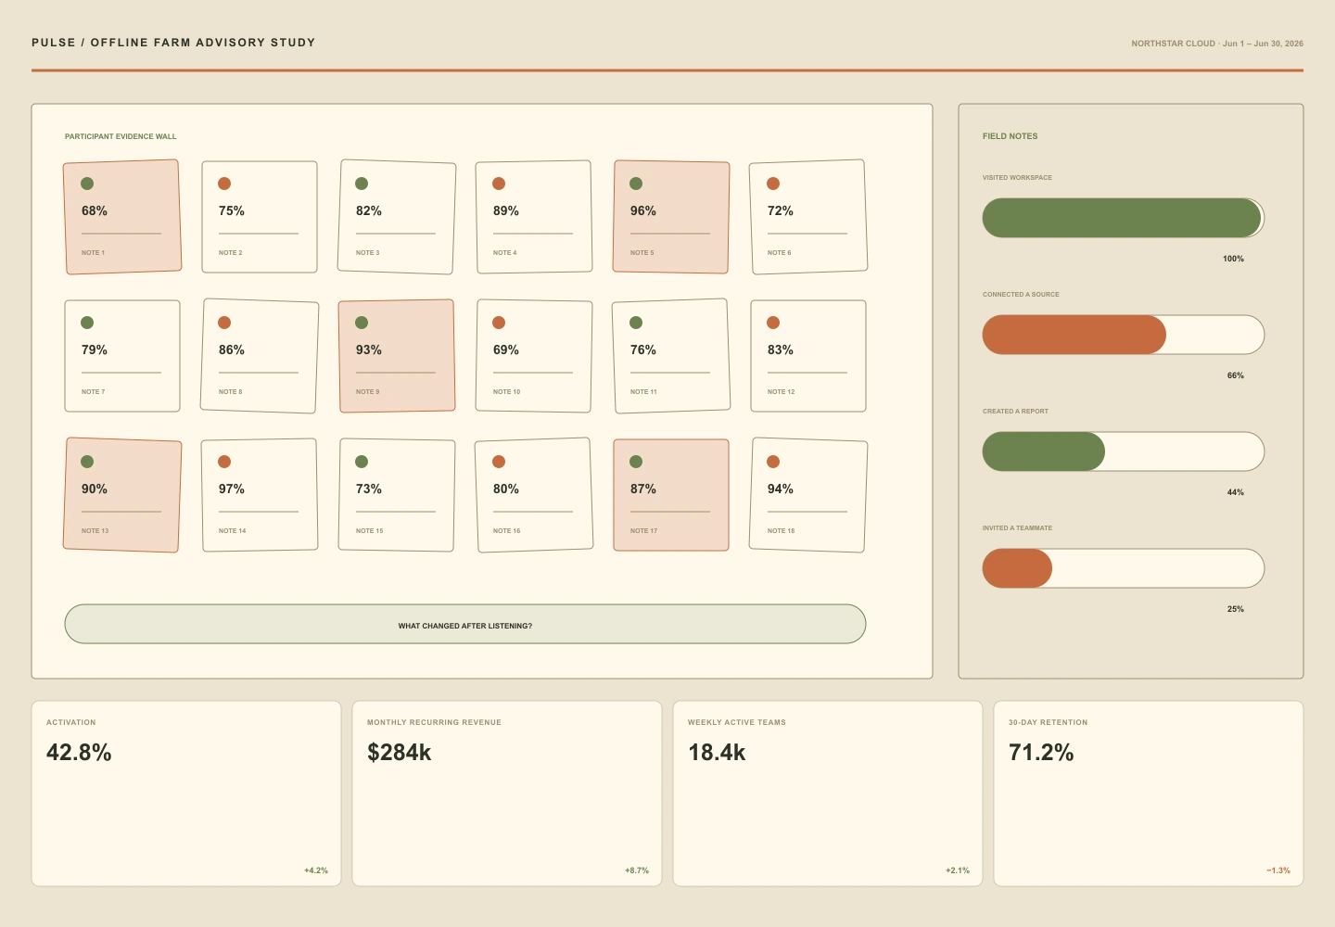Click the green dot on Note 13 card
1335x927 pixels.
pyautogui.click(x=87, y=462)
